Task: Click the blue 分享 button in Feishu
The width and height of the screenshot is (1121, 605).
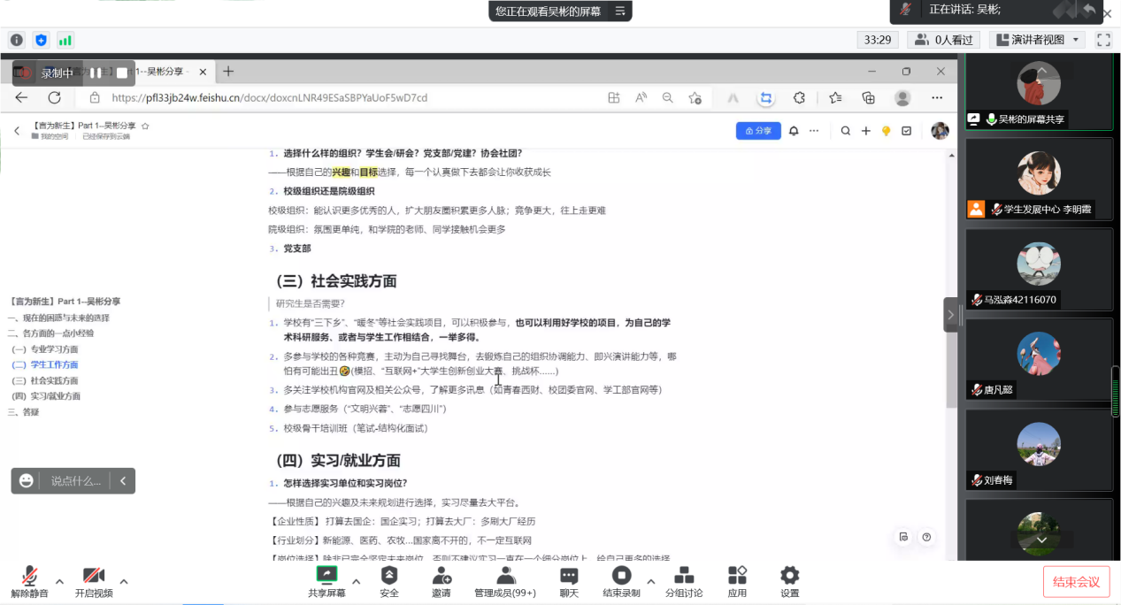Action: point(758,131)
